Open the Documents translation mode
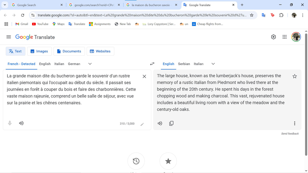This screenshot has width=308, height=173. click(69, 51)
